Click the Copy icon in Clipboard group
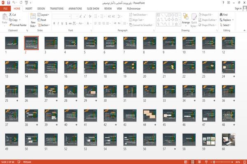 coord(10,20)
